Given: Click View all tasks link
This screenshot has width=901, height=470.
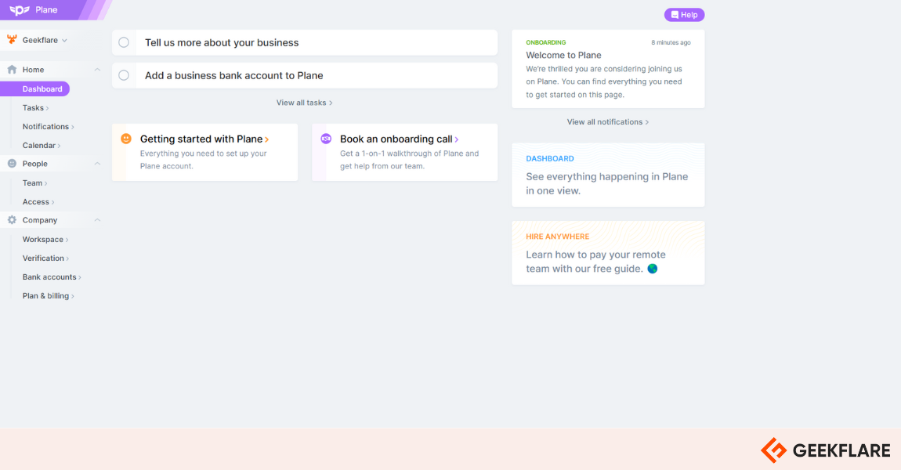Looking at the screenshot, I should [305, 103].
